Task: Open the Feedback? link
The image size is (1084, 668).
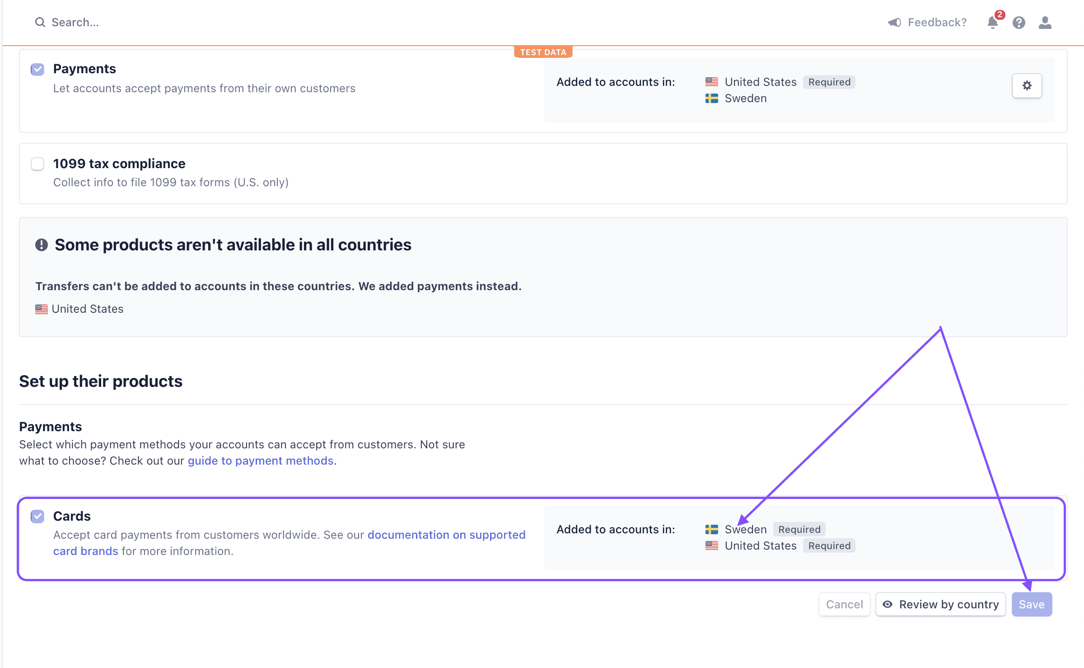Action: pyautogui.click(x=937, y=22)
